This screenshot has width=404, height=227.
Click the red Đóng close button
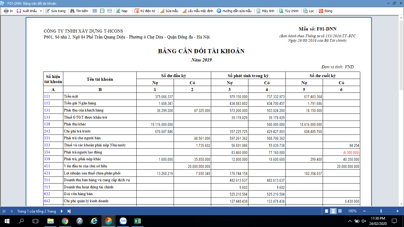(321, 11)
